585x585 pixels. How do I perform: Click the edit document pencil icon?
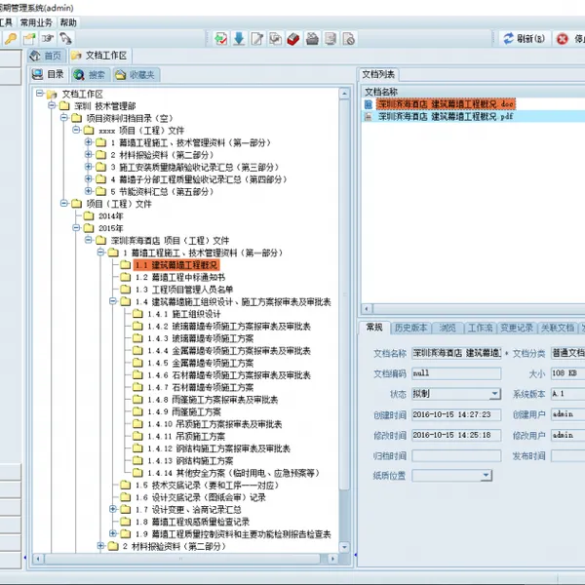pos(257,39)
